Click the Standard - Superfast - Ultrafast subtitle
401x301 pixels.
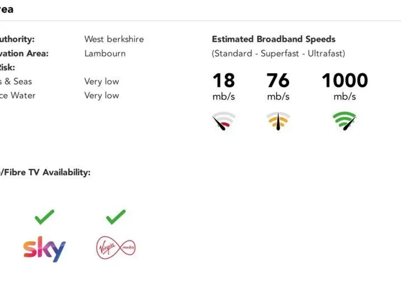point(278,53)
